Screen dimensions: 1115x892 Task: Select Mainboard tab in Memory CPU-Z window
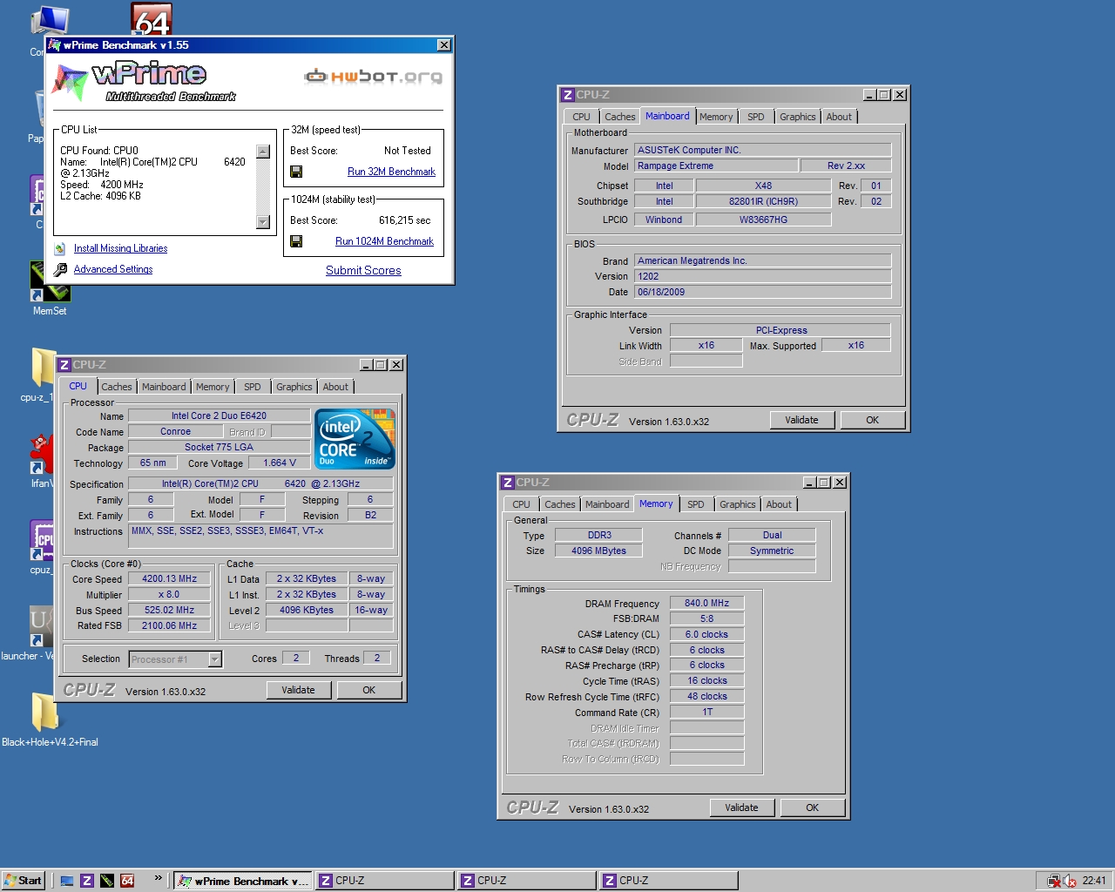606,504
